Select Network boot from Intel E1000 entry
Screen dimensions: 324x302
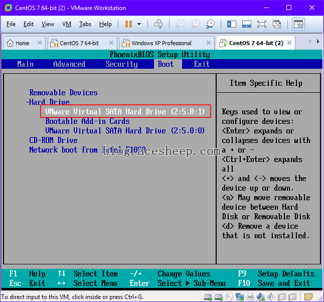coord(87,149)
